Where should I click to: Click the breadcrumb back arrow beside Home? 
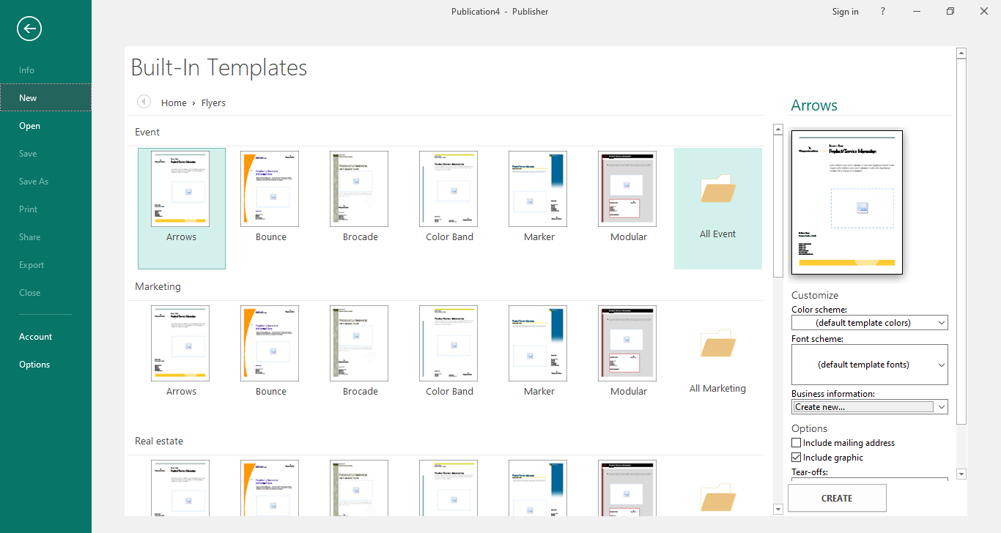coord(144,102)
